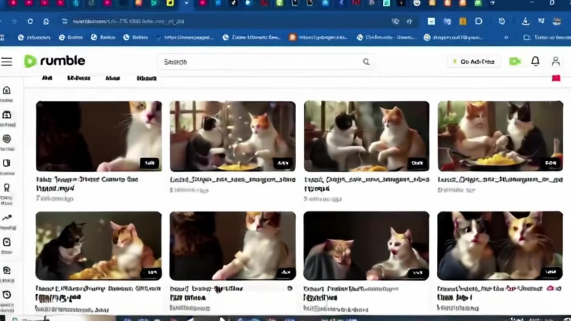Select the second tab in the results filter row
The image size is (571, 321).
(79, 78)
